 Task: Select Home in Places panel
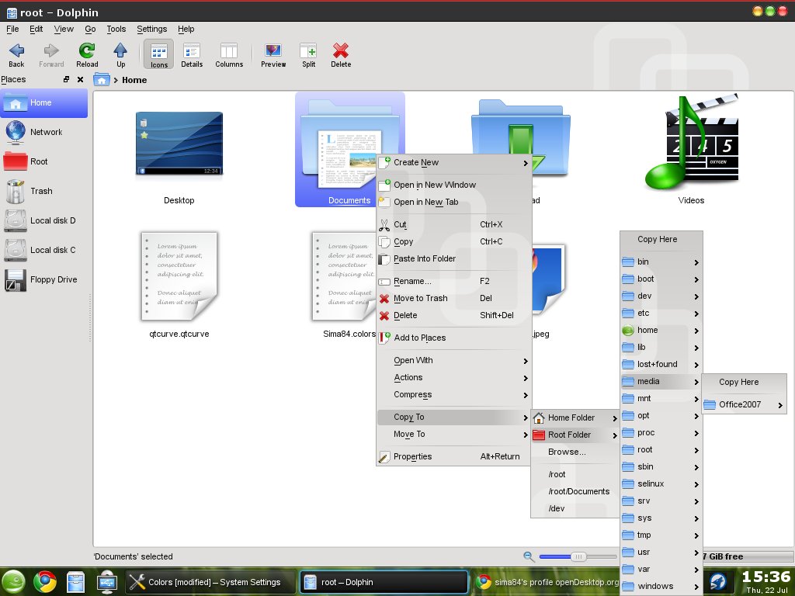[44, 103]
